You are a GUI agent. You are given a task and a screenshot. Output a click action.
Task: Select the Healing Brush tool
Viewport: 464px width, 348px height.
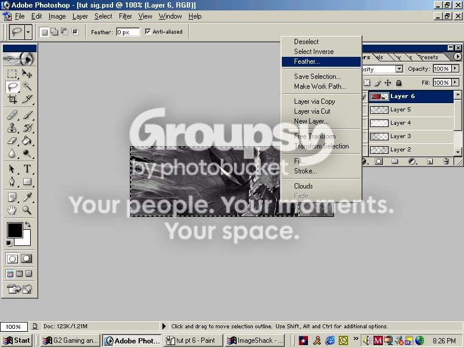12,115
